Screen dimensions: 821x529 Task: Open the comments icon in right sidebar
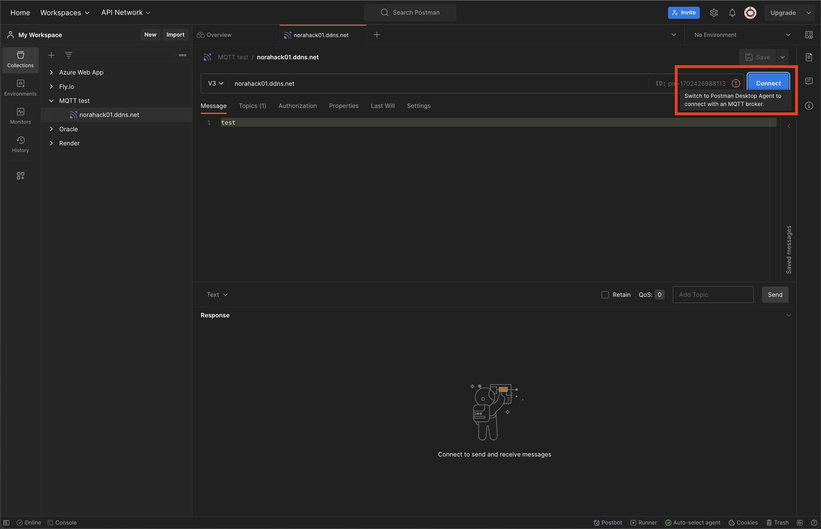click(809, 81)
